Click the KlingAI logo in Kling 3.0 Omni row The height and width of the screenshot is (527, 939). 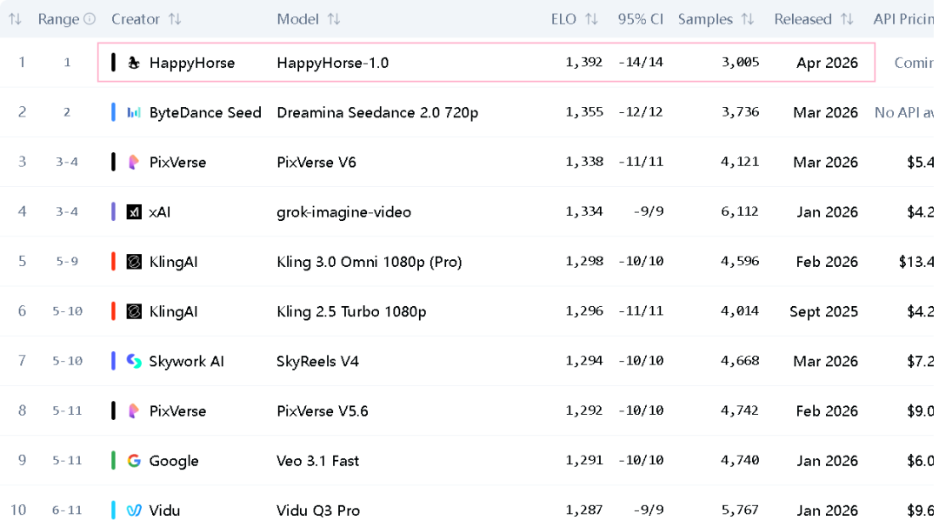[x=134, y=261]
